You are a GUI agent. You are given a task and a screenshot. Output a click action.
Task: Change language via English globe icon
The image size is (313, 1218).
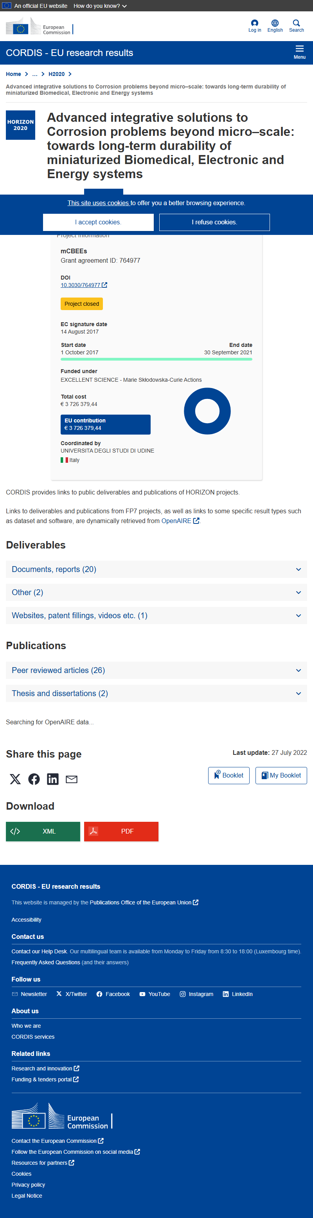tap(275, 26)
